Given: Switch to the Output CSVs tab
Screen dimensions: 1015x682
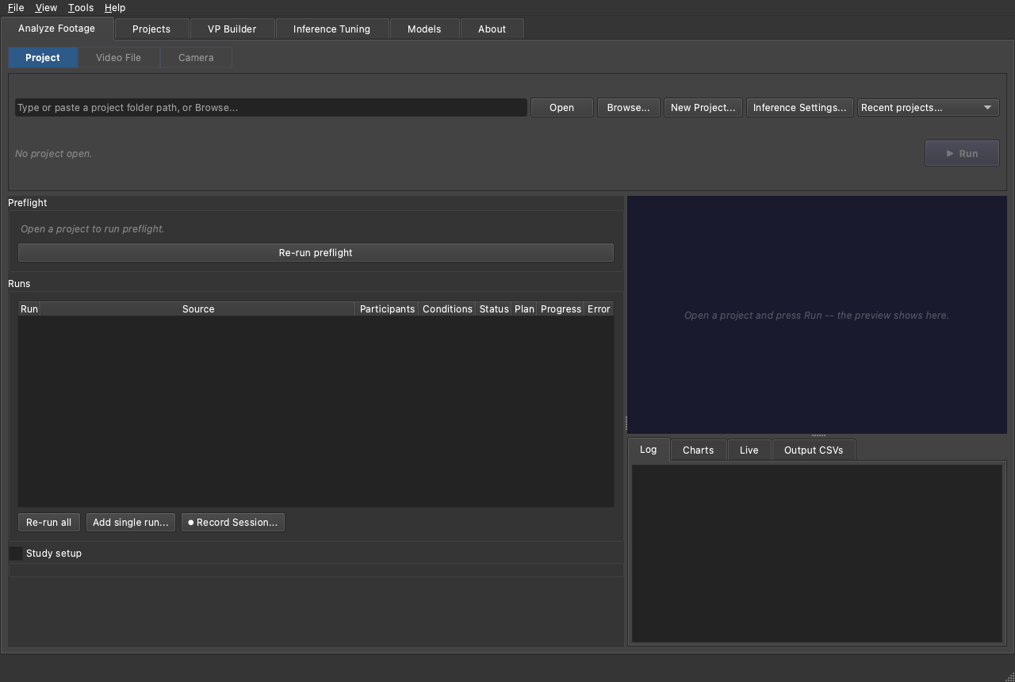Looking at the screenshot, I should tap(814, 450).
